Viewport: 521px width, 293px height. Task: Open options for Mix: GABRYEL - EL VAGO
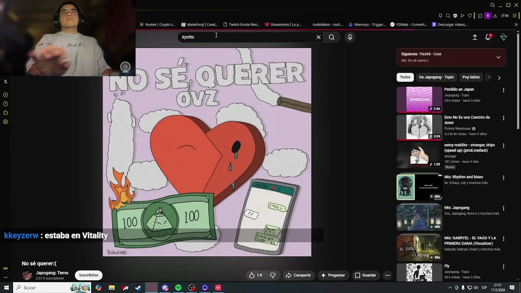point(503,239)
